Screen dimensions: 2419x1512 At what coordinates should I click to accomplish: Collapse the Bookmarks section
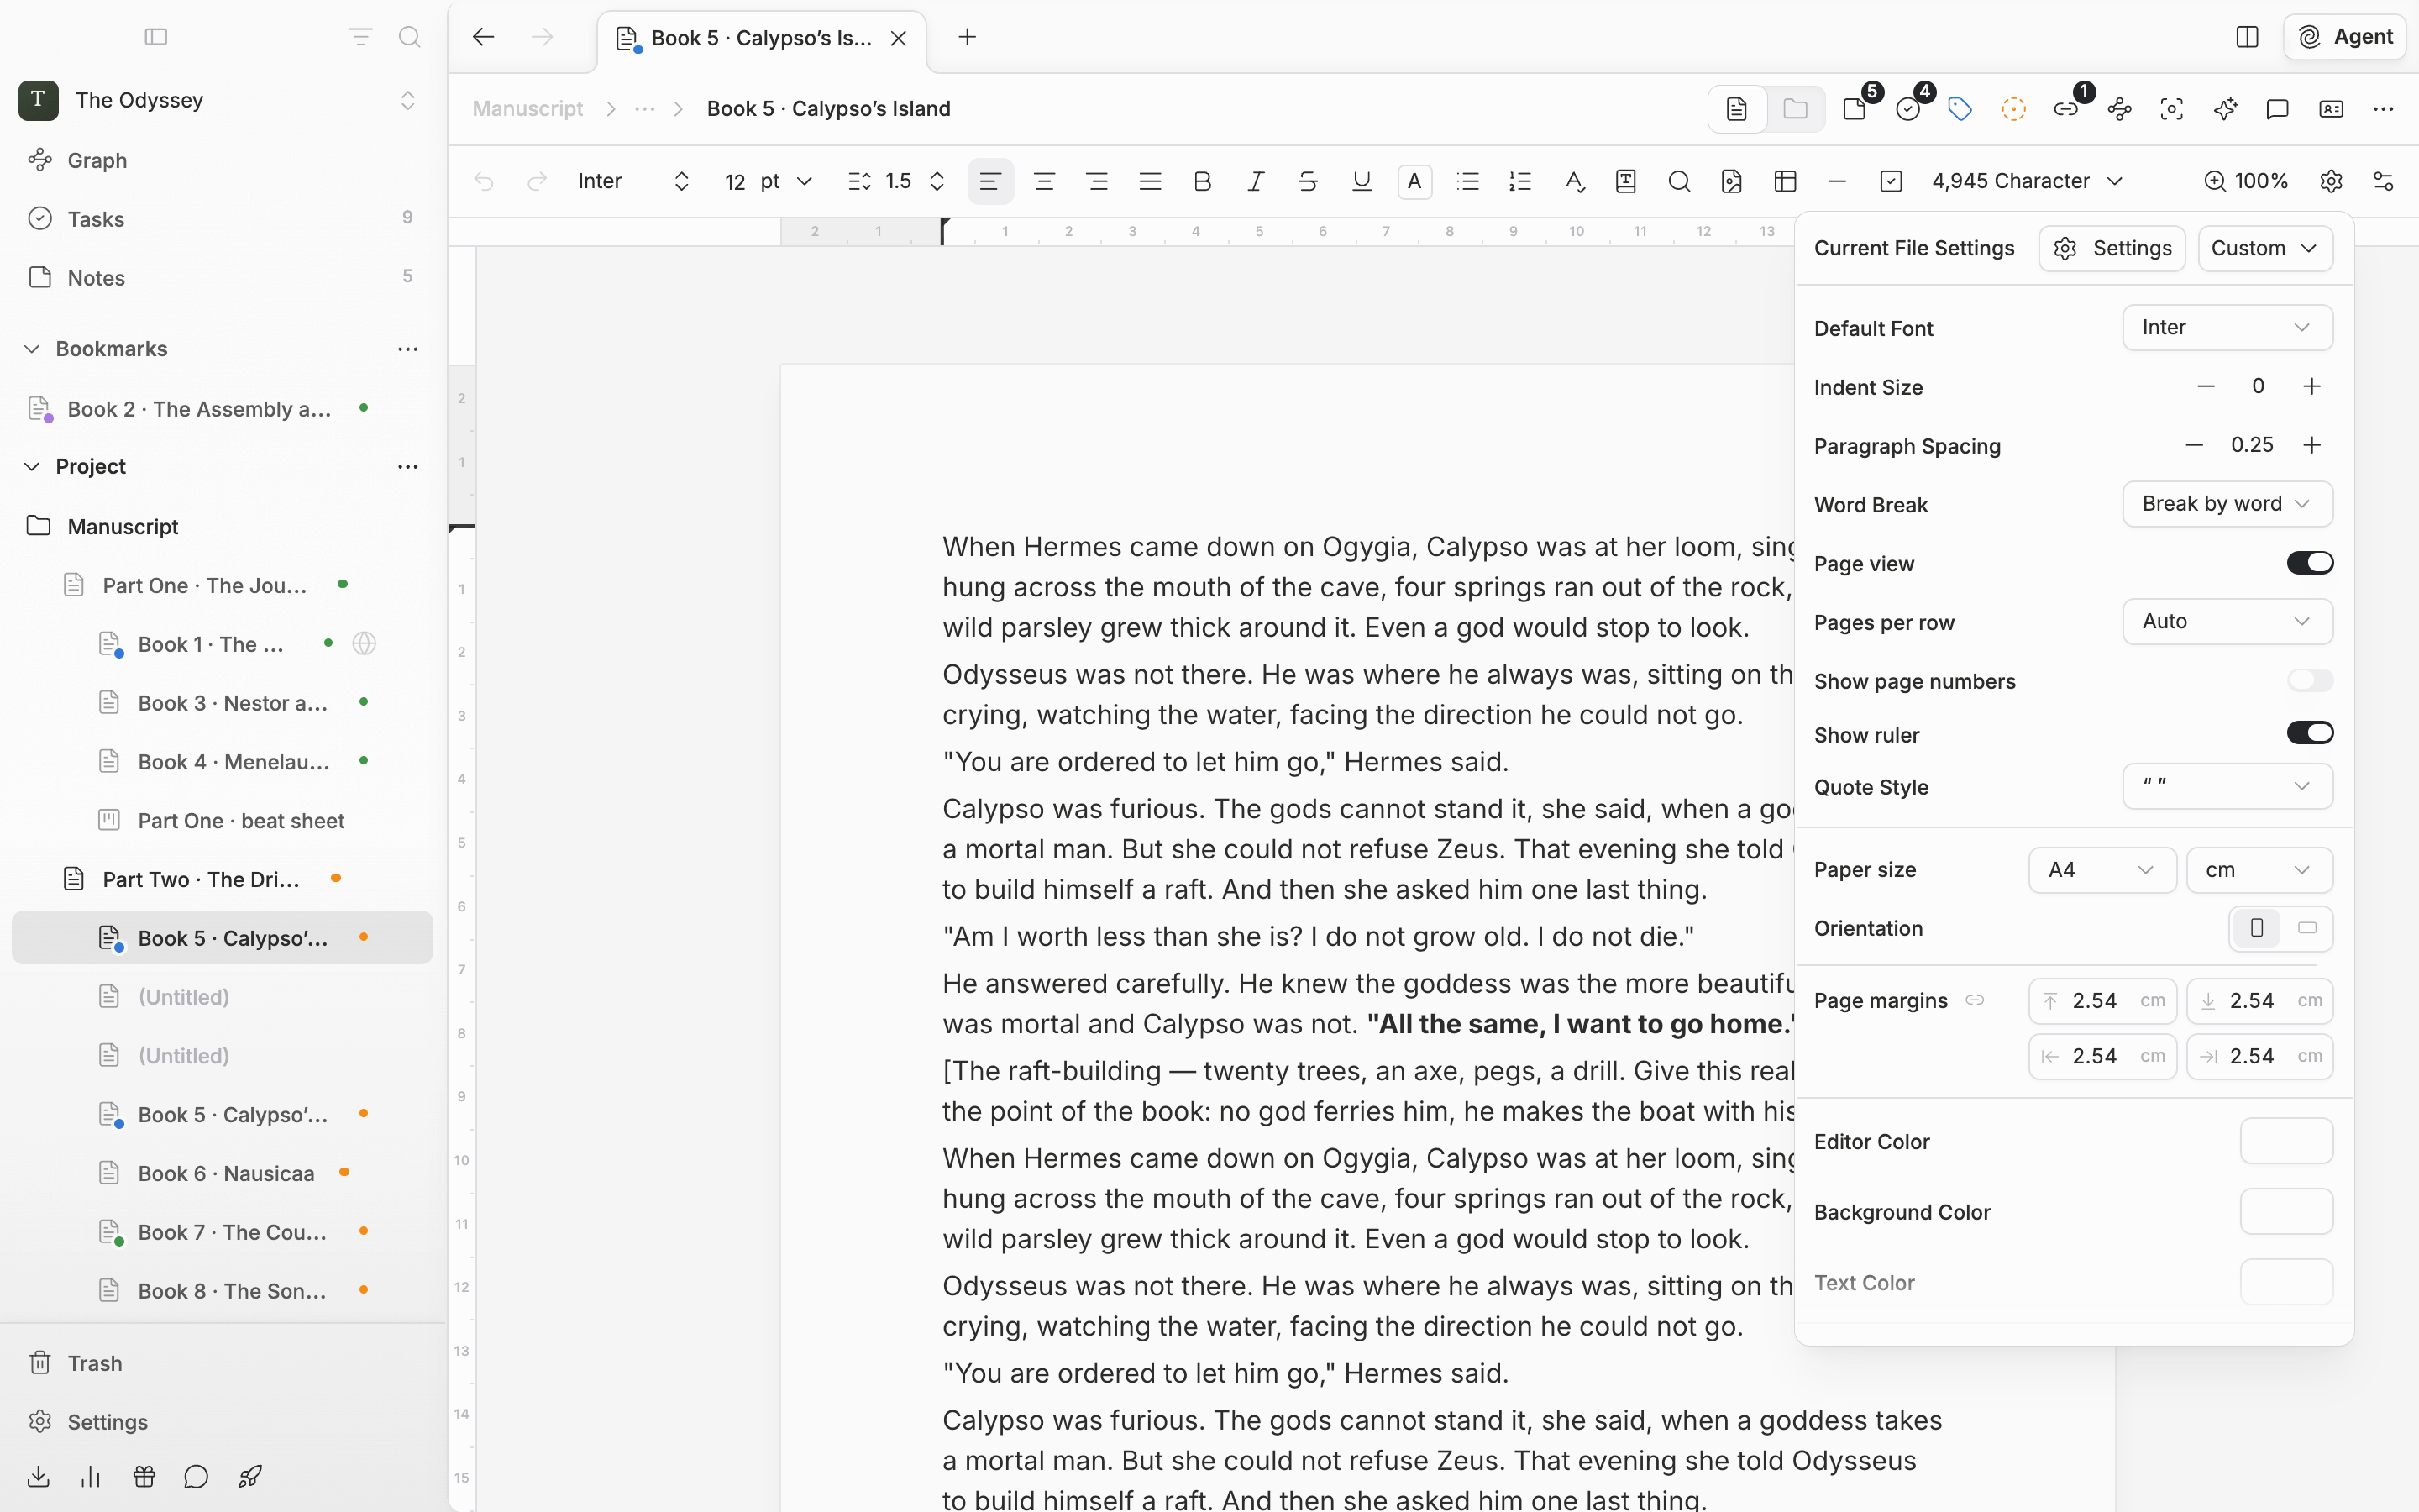[x=32, y=349]
